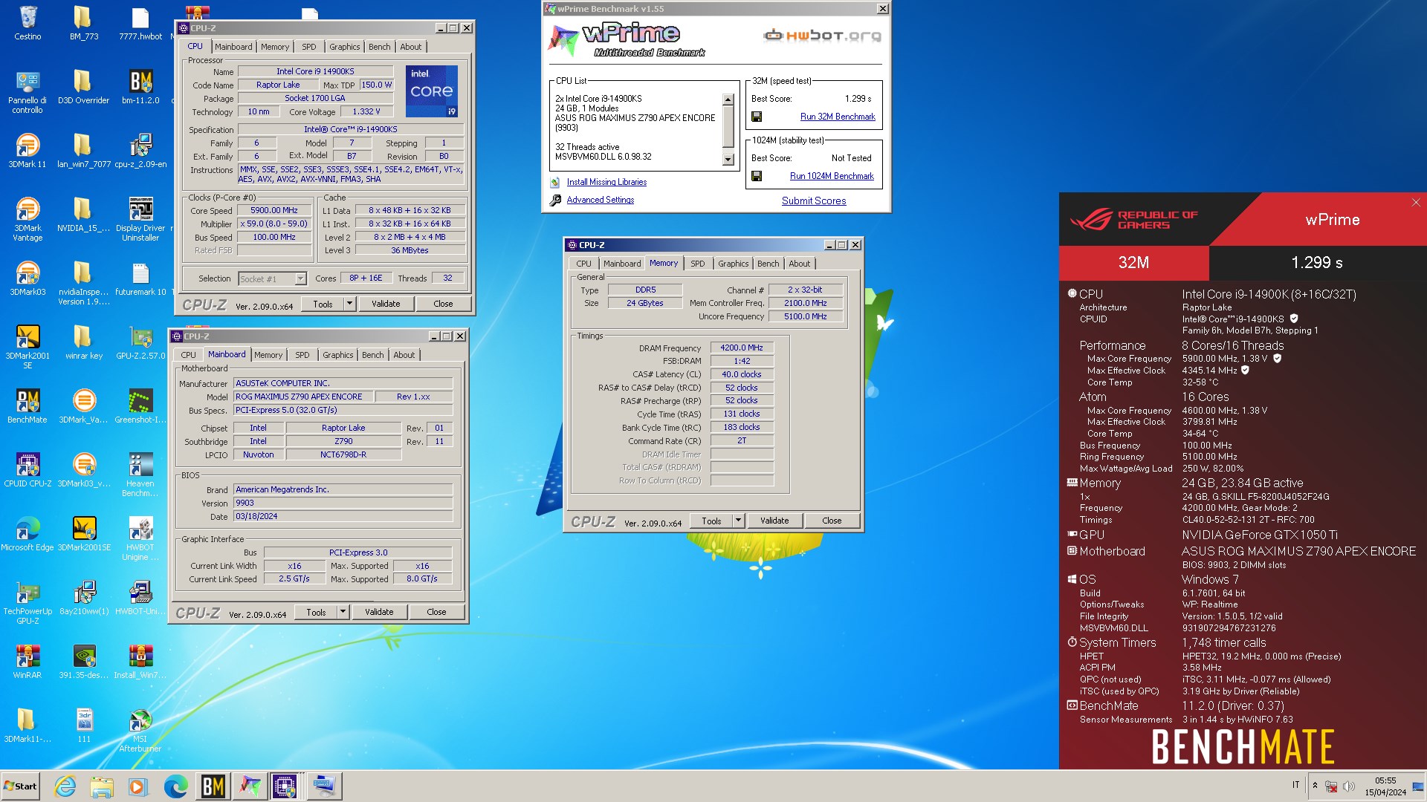Image resolution: width=1427 pixels, height=802 pixels.
Task: Launch the bm-11.2.0 BenchMate installer icon
Action: [140, 88]
